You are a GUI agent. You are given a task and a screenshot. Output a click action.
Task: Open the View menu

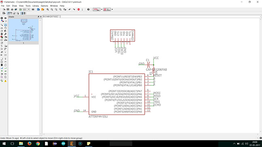tap(21, 6)
